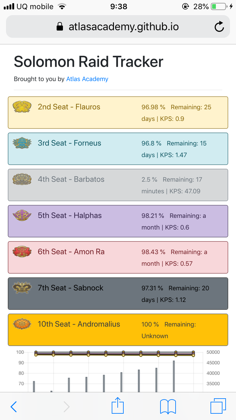The image size is (236, 420).
Task: Tap the 7th Seat Sabnock emblem icon
Action: 22,288
